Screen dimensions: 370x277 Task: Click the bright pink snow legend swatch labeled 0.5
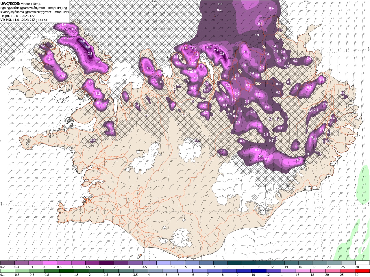coord(50,263)
